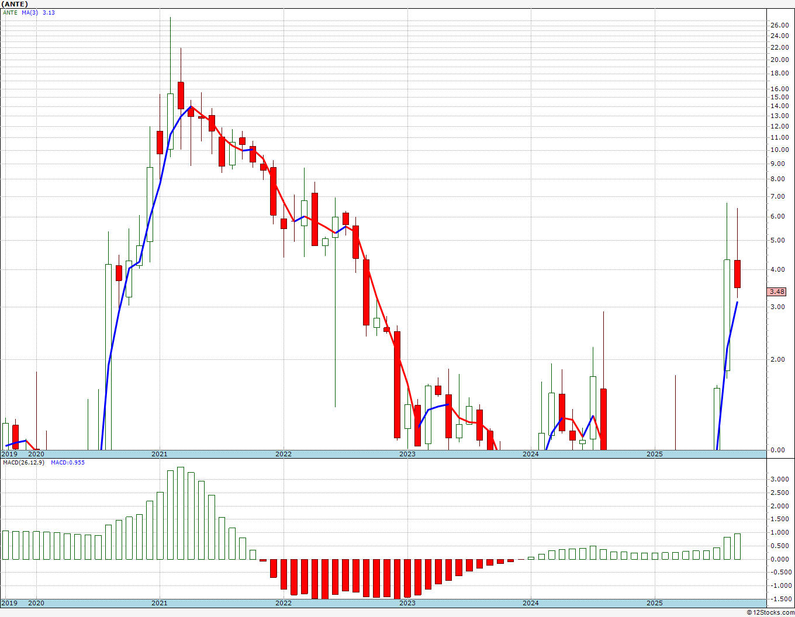Click 2023 on the MACD panel timeline
The width and height of the screenshot is (795, 617).
(407, 603)
